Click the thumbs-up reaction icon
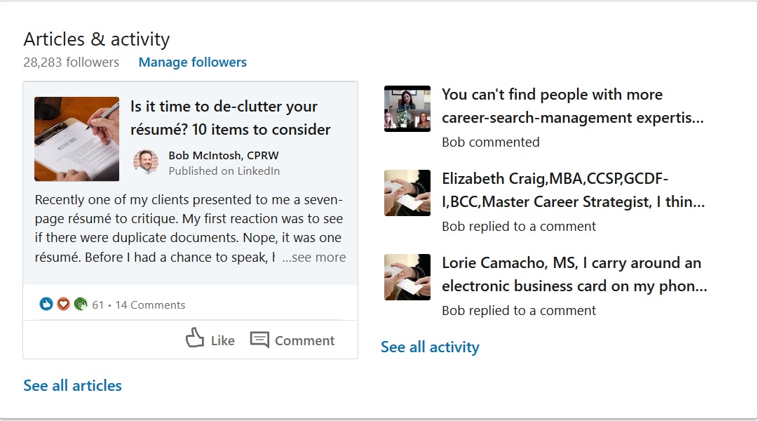758x421 pixels. 45,305
